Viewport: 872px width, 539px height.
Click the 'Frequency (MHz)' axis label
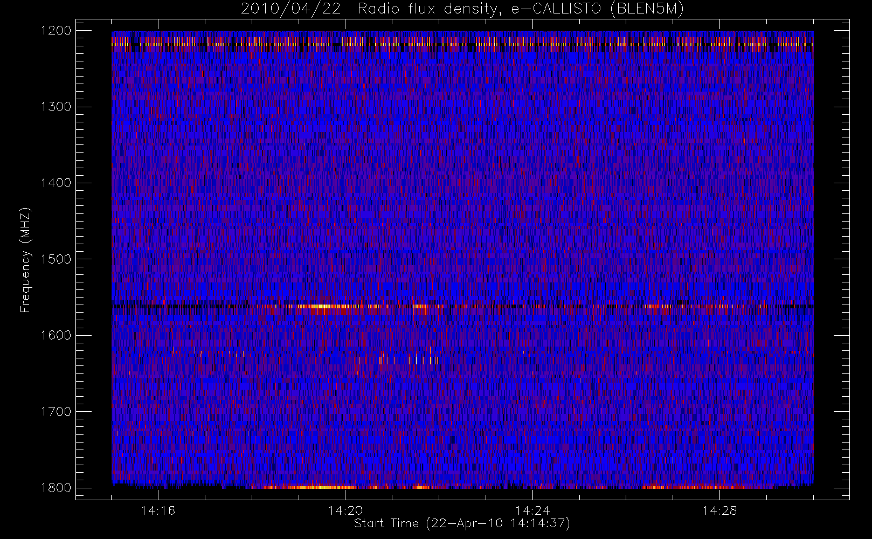(x=25, y=260)
